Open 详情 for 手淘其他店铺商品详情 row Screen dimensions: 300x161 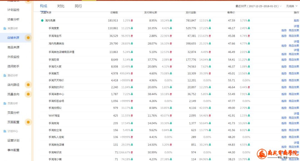pos(296,50)
